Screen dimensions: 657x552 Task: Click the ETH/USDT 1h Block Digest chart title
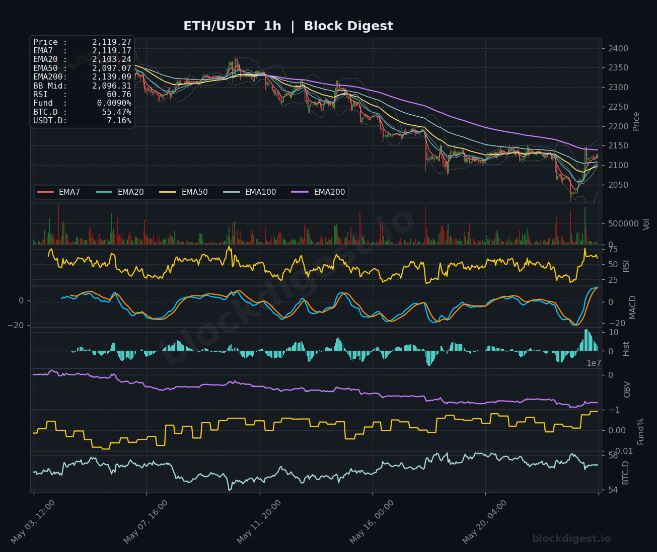(x=288, y=26)
